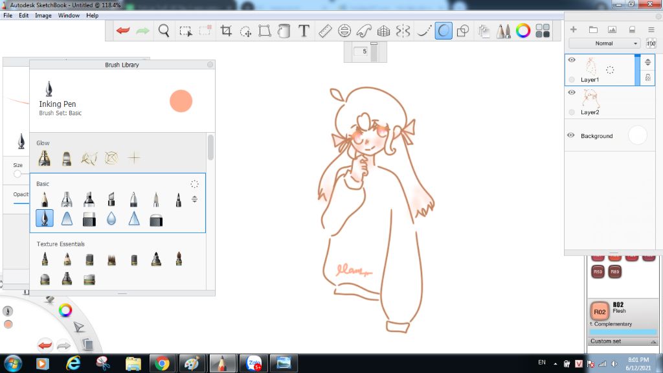The width and height of the screenshot is (663, 373).
Task: Open the Normal blend mode dropdown
Action: (x=605, y=43)
